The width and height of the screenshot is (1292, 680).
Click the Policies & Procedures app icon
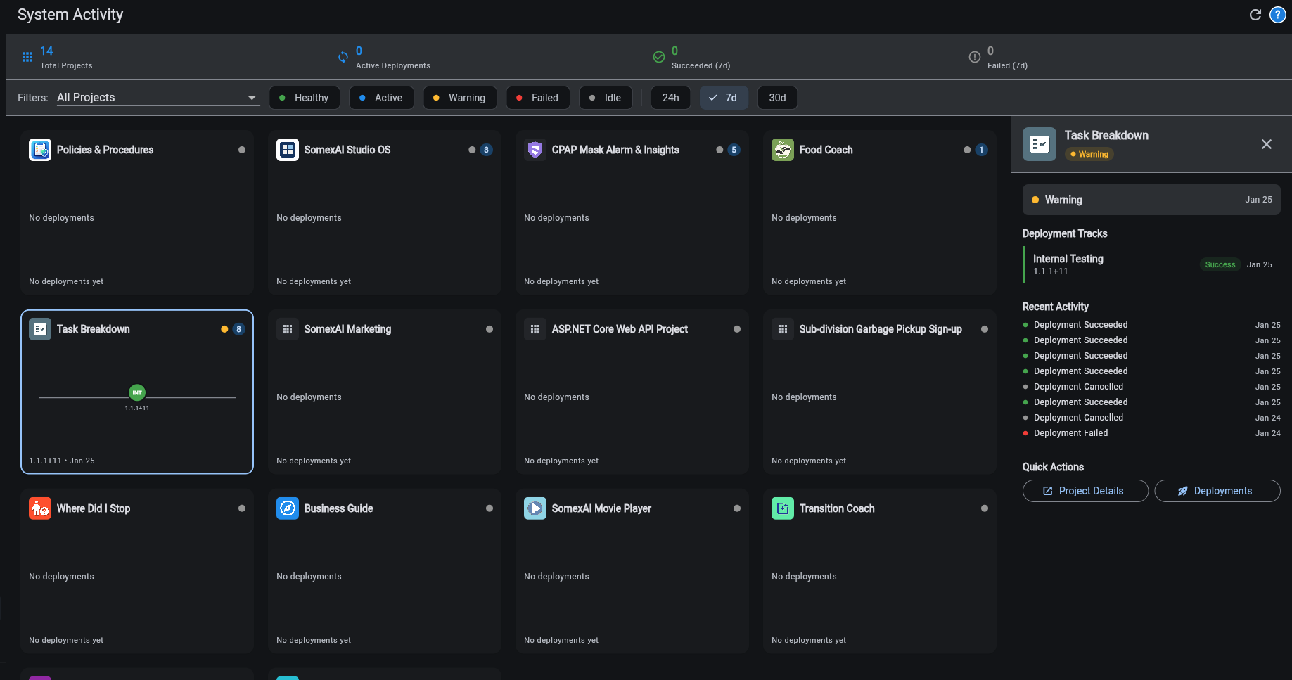[x=40, y=150]
